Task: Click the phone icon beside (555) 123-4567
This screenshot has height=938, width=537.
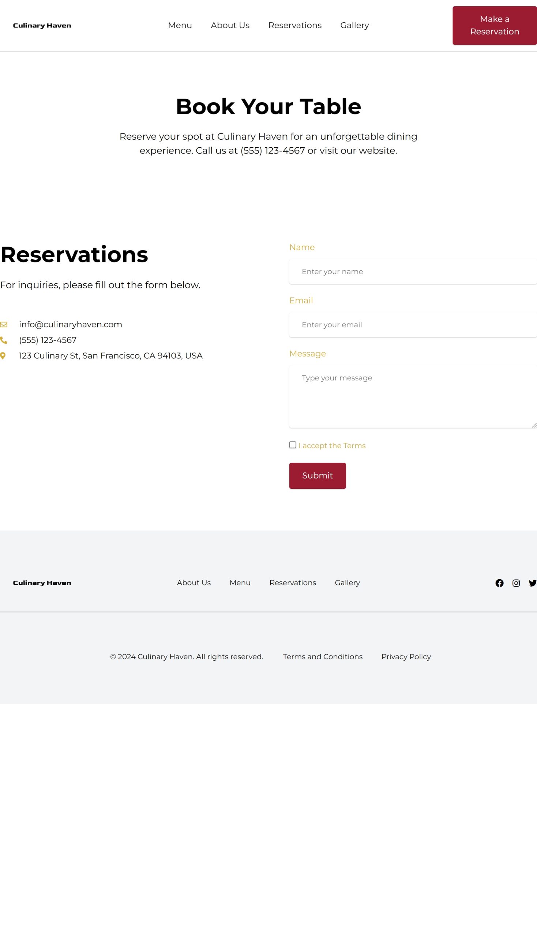Action: pyautogui.click(x=4, y=340)
